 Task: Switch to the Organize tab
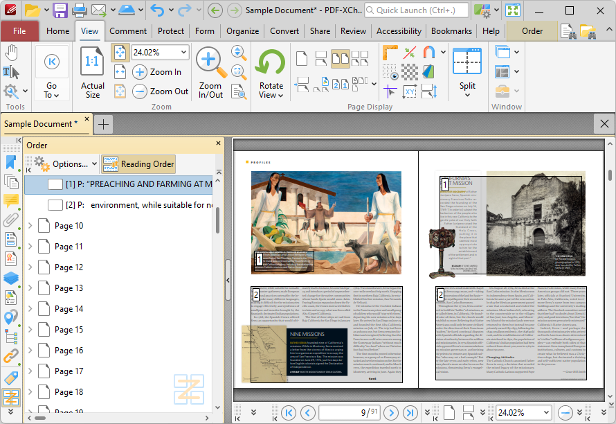pos(242,31)
